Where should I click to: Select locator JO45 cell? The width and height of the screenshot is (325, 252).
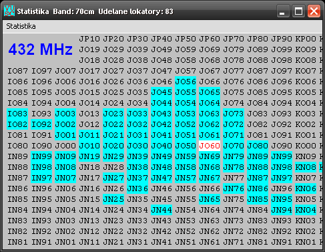[x=161, y=92]
